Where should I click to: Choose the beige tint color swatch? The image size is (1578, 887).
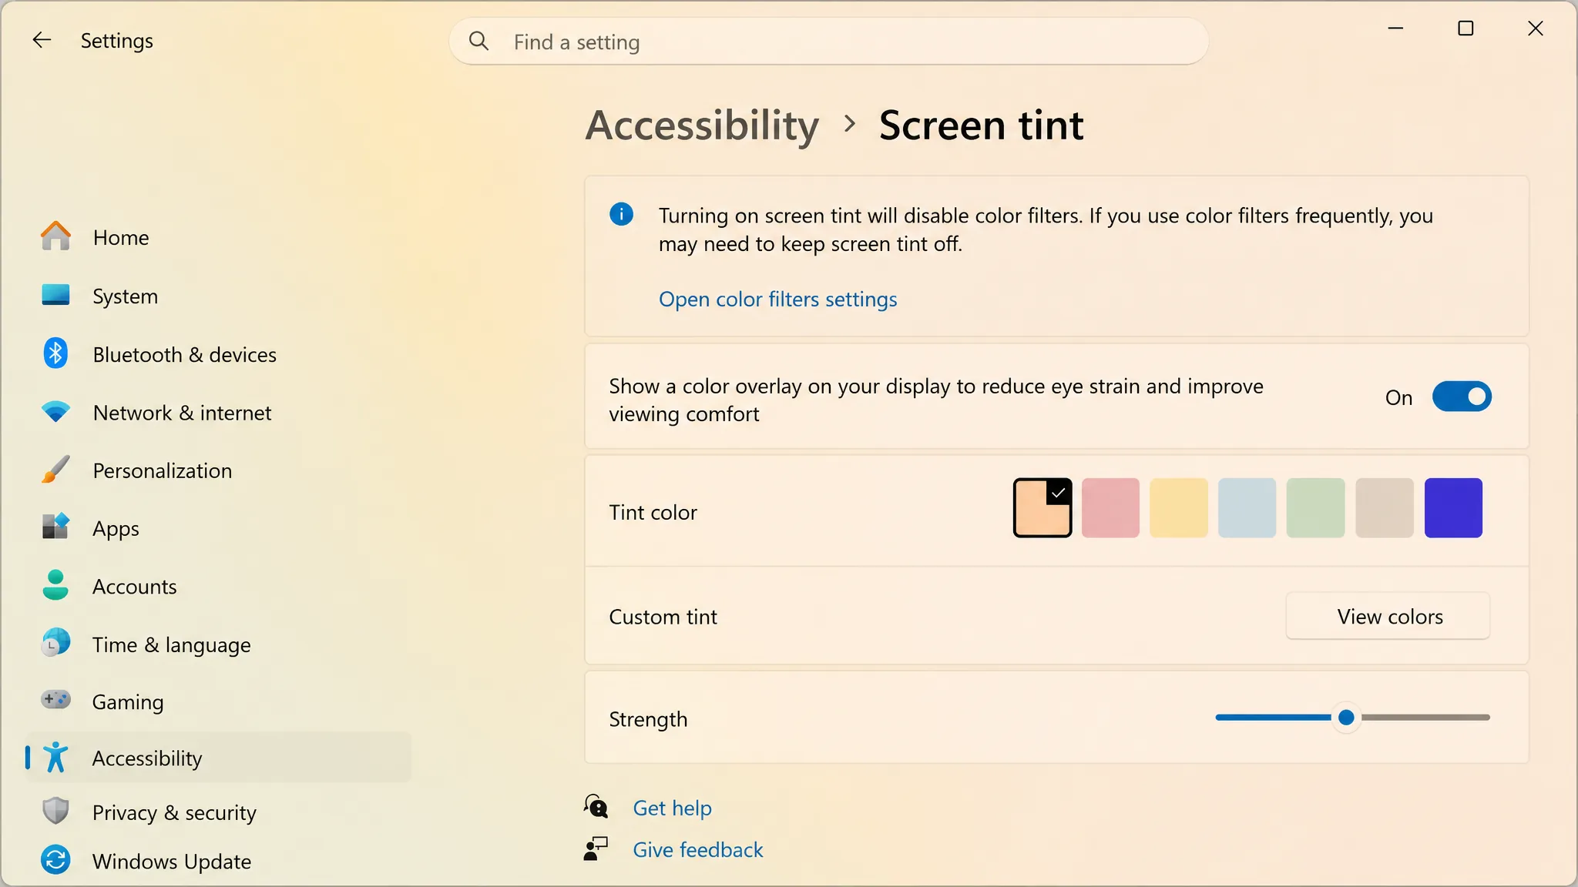coord(1385,507)
